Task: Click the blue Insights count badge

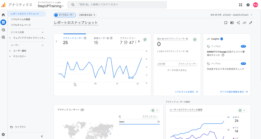Action: tap(221, 39)
